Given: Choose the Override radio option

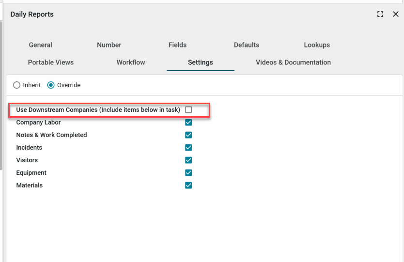Looking at the screenshot, I should coord(51,85).
